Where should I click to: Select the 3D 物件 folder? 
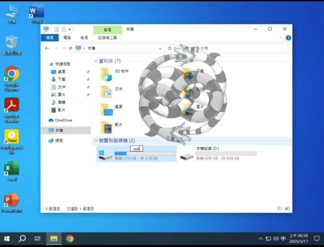(114, 74)
